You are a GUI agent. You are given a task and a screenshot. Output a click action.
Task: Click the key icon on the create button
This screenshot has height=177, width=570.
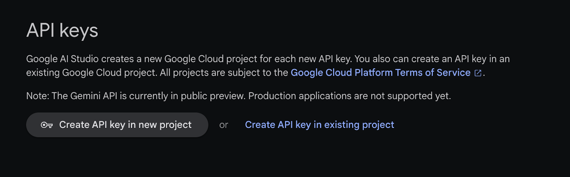tap(47, 125)
